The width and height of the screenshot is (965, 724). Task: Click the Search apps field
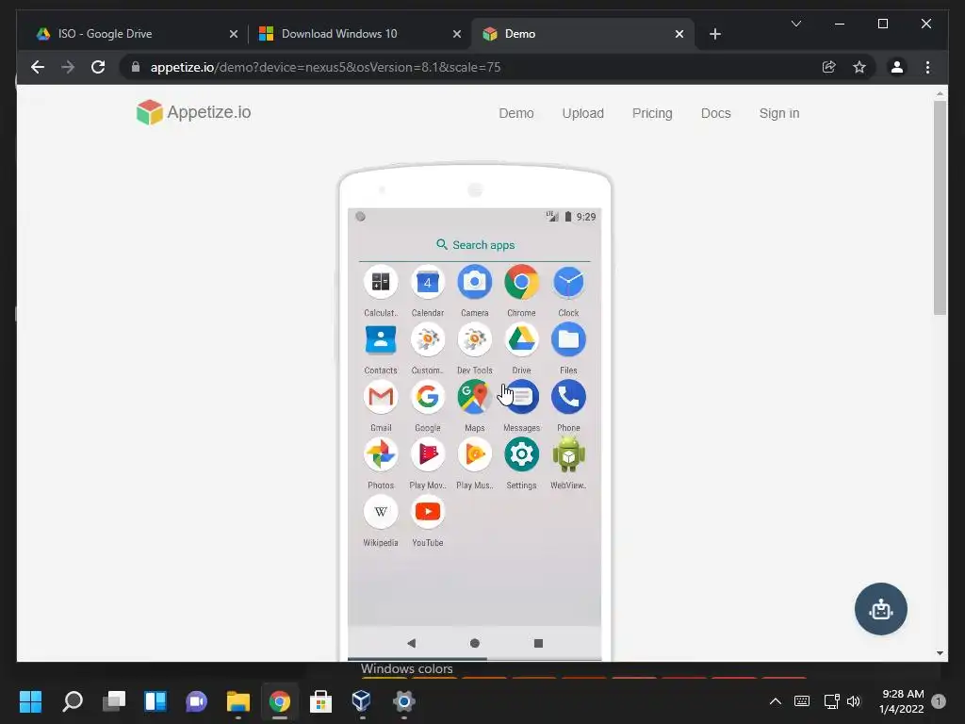(x=475, y=245)
